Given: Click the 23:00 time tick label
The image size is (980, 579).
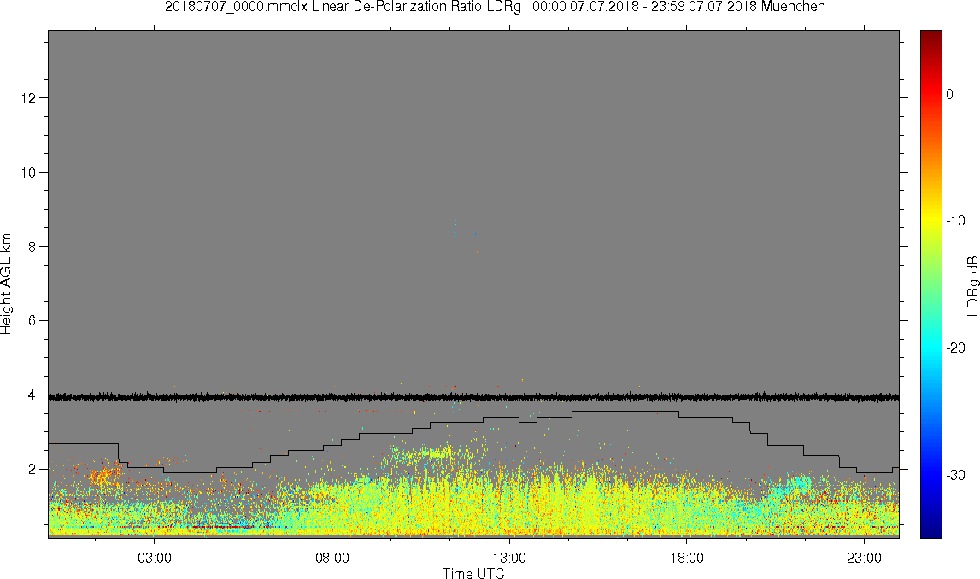Looking at the screenshot, I should [x=865, y=558].
